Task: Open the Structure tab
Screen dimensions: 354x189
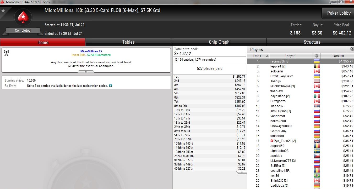Action: [x=312, y=42]
